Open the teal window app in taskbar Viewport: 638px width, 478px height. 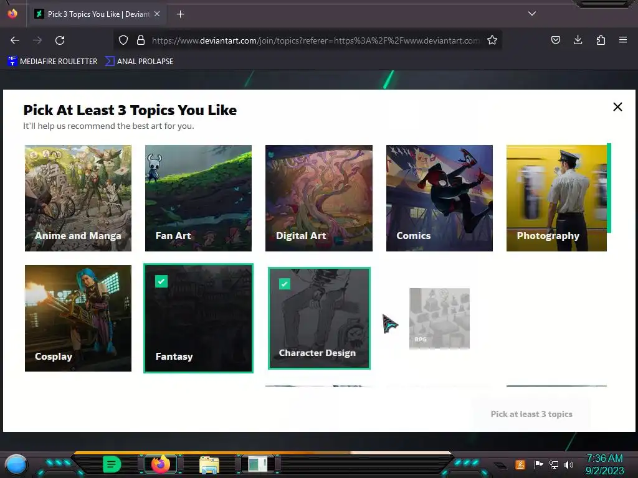tap(258, 464)
